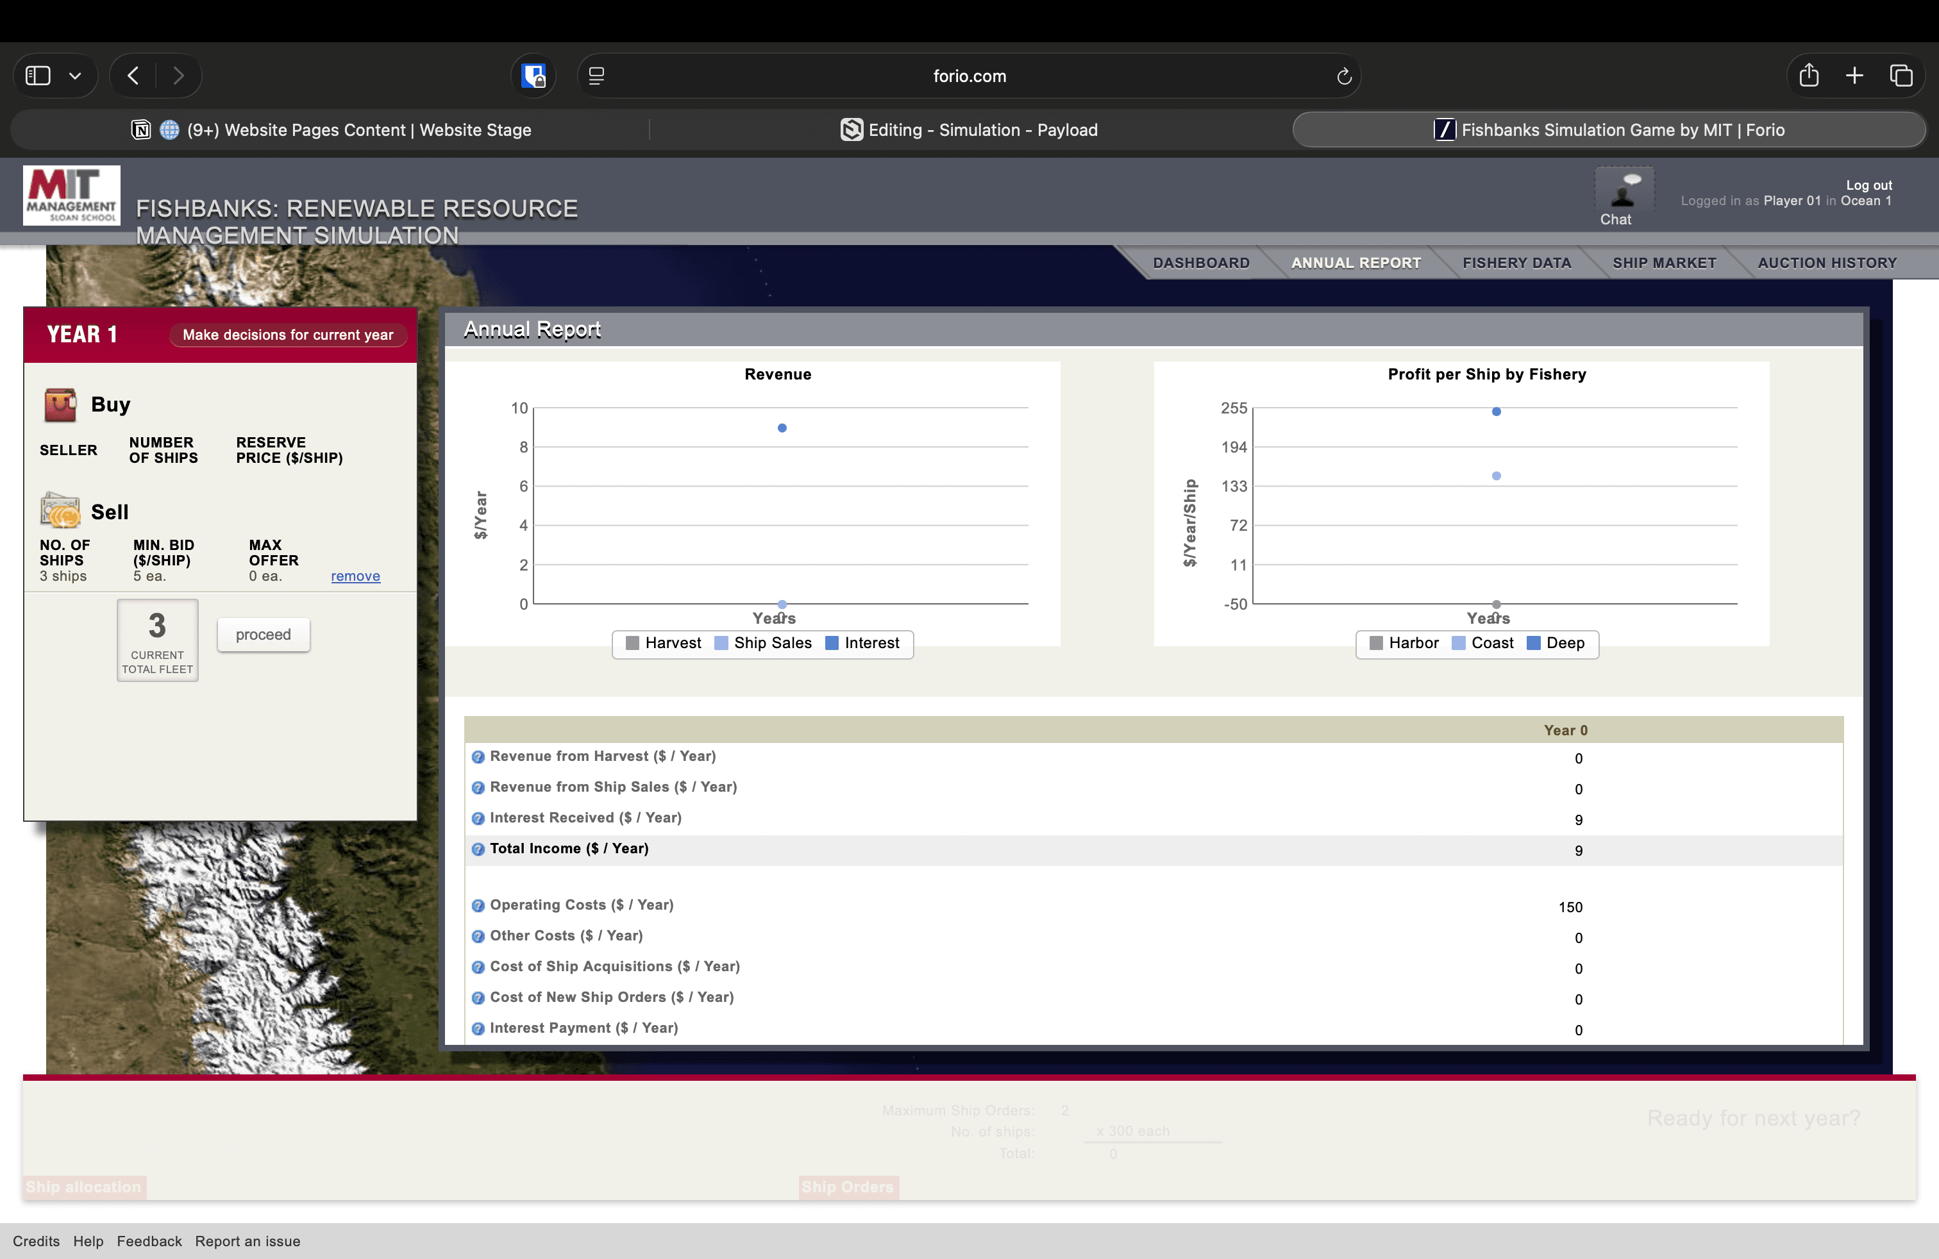Click Coast color swatch in legend
The image size is (1939, 1259).
[x=1458, y=644]
